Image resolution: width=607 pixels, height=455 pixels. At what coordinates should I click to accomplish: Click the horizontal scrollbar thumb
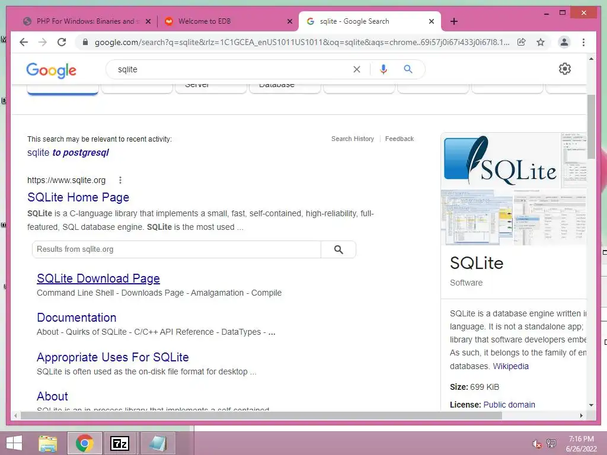click(x=261, y=415)
